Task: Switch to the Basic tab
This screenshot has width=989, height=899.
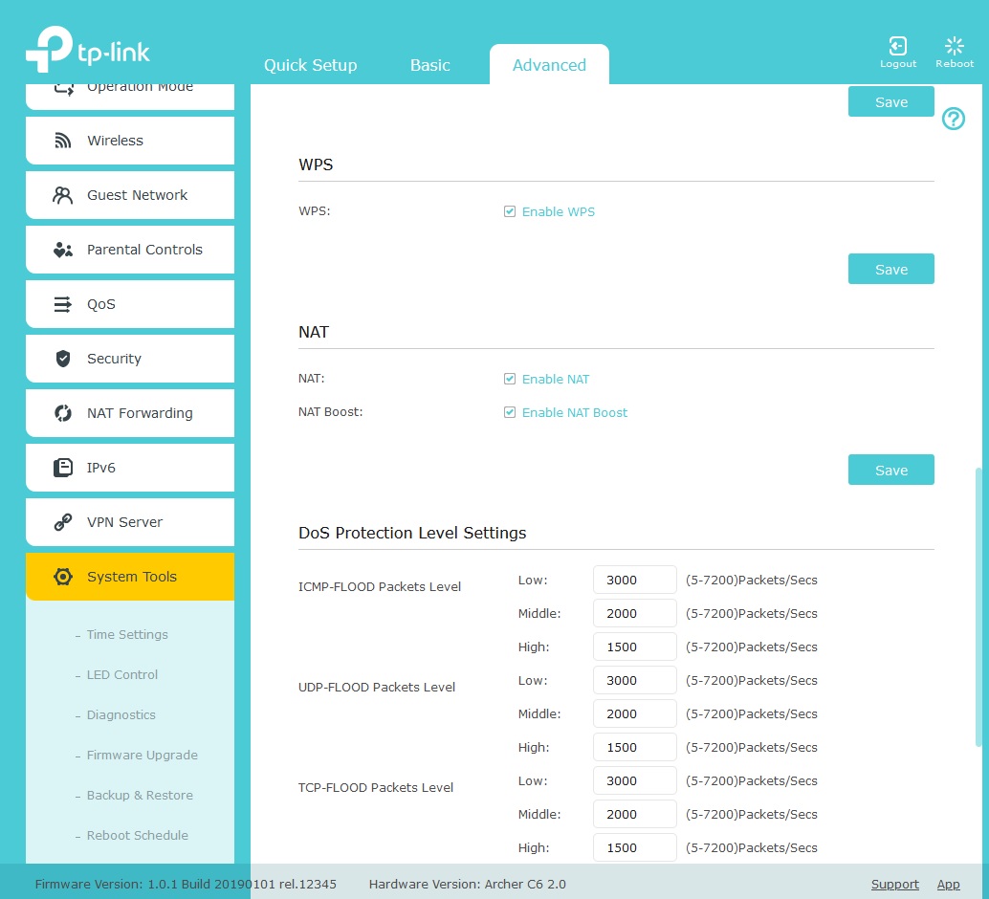Action: (x=429, y=65)
